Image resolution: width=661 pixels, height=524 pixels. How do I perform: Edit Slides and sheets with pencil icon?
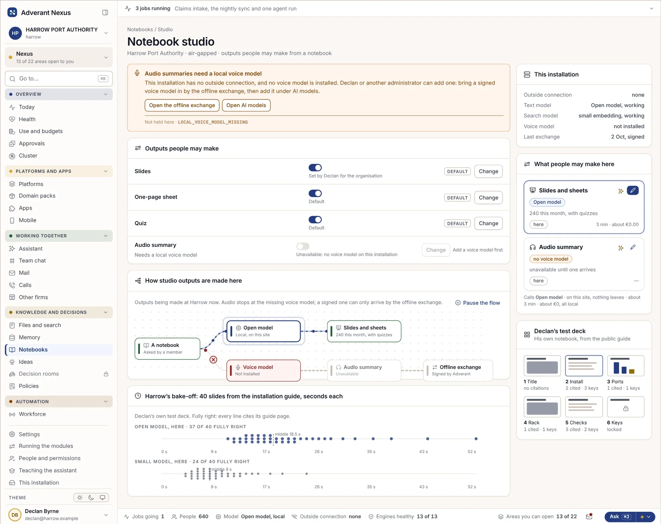coord(633,190)
